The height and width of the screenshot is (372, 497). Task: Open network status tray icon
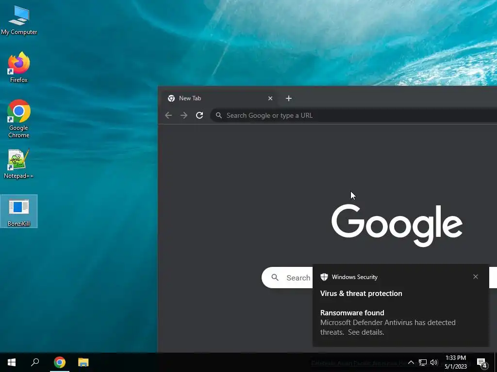[x=423, y=362]
